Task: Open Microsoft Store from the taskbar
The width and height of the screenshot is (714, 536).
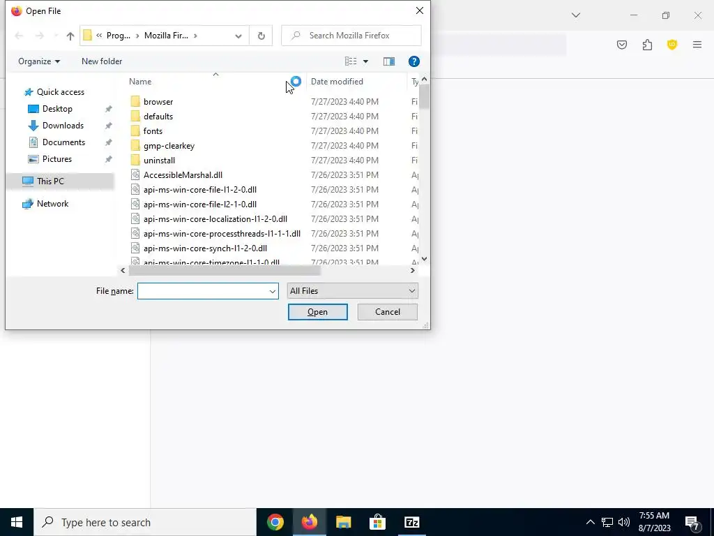Action: coord(377,522)
